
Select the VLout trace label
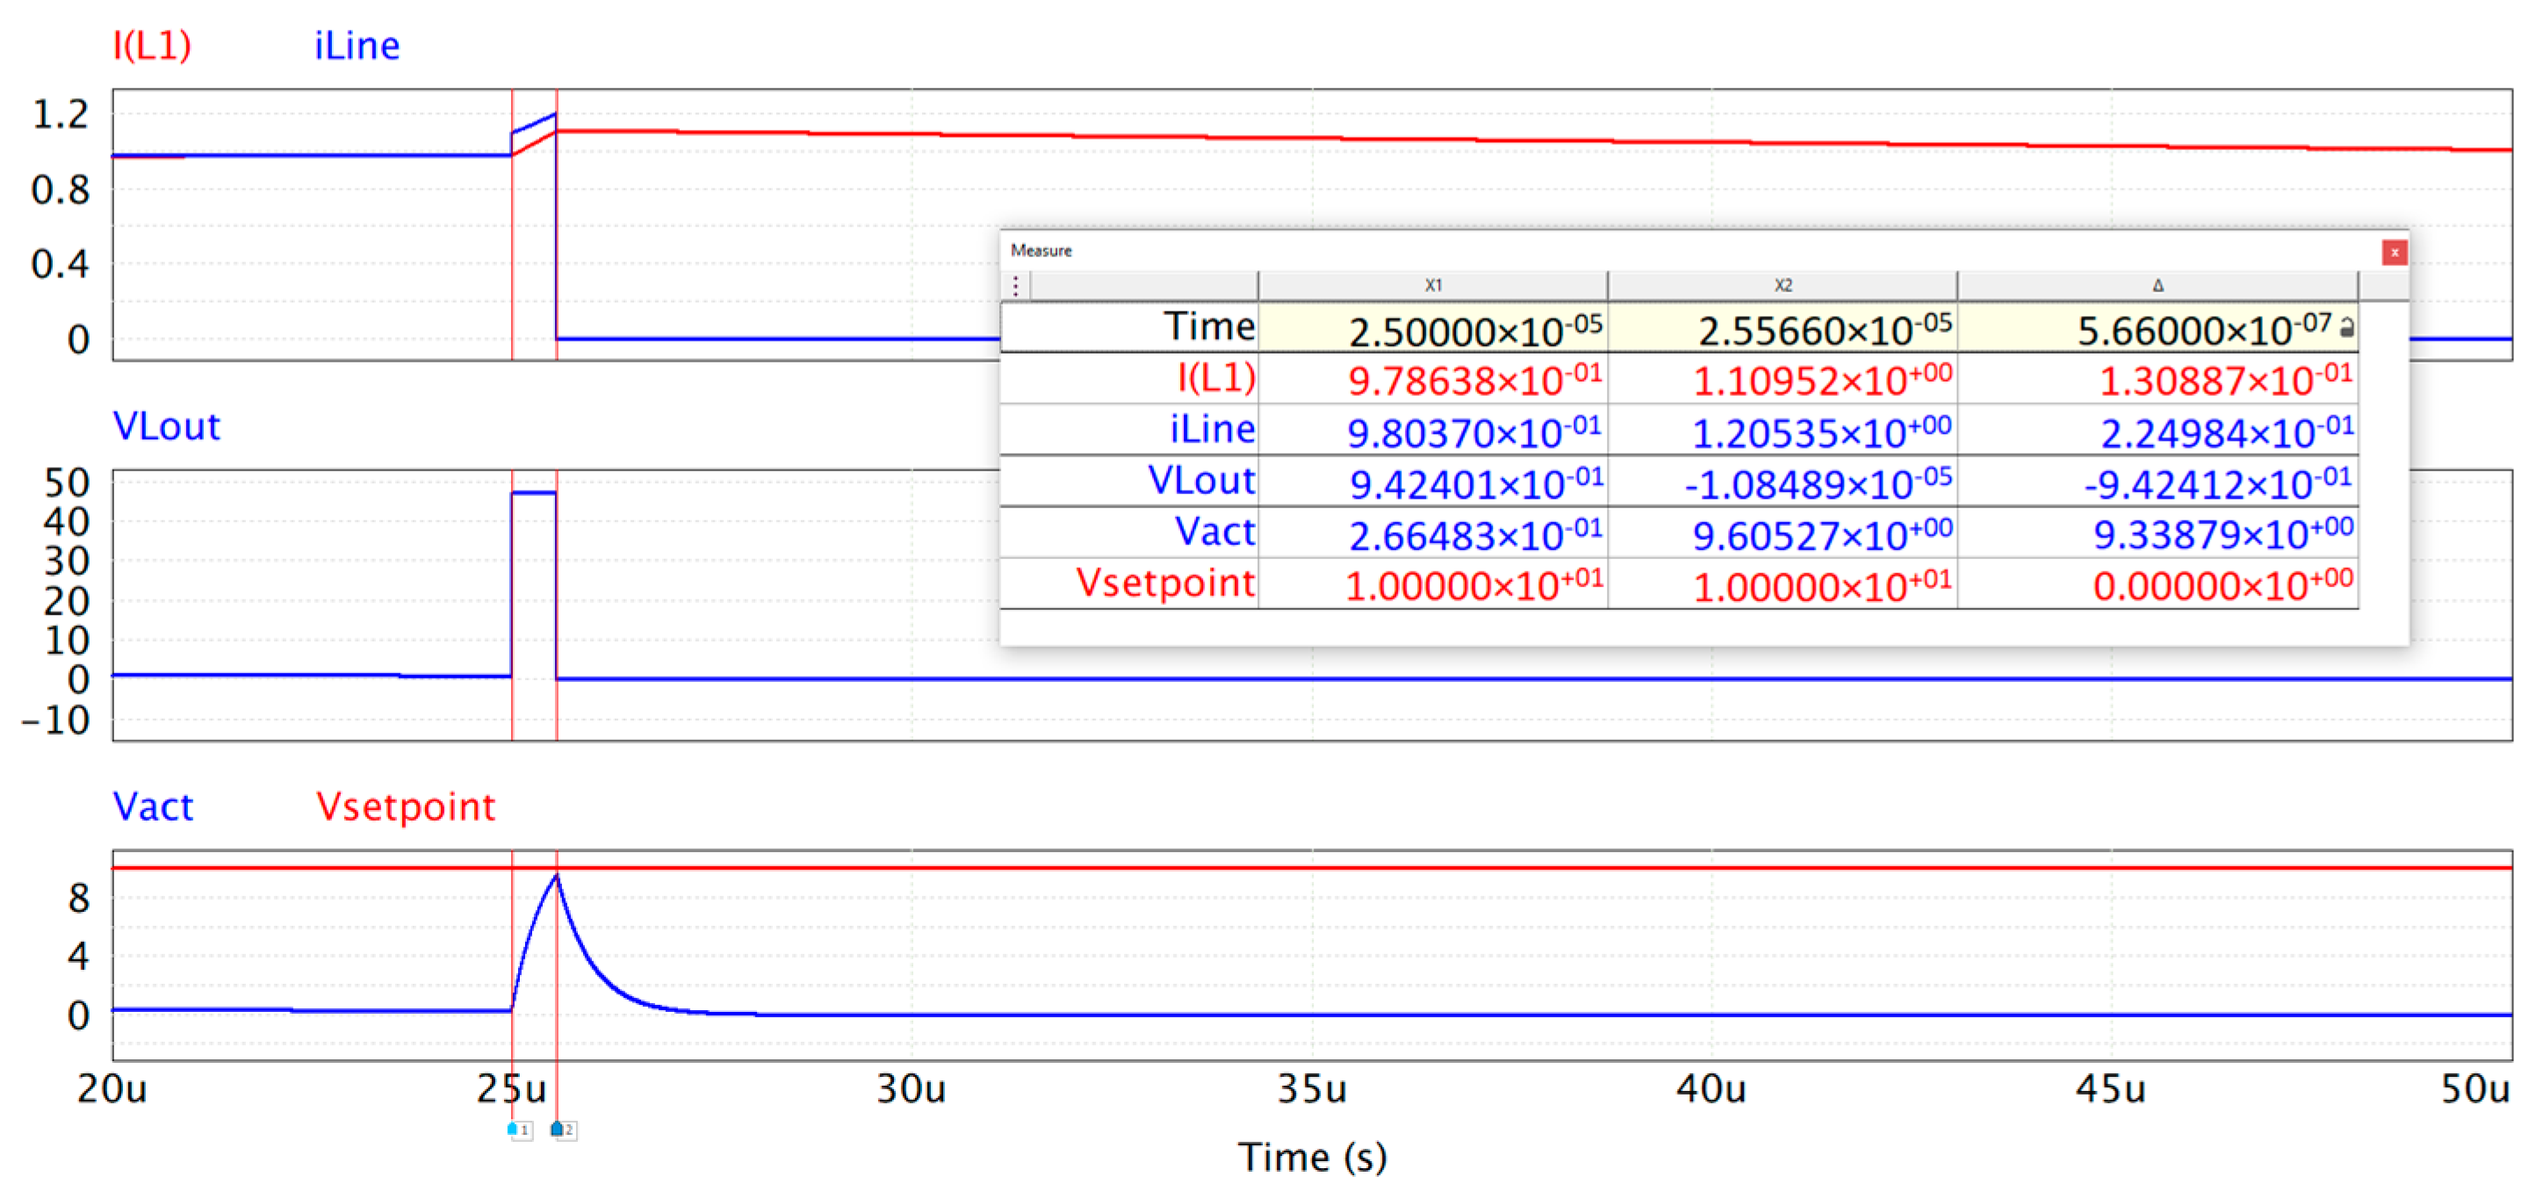tap(166, 427)
